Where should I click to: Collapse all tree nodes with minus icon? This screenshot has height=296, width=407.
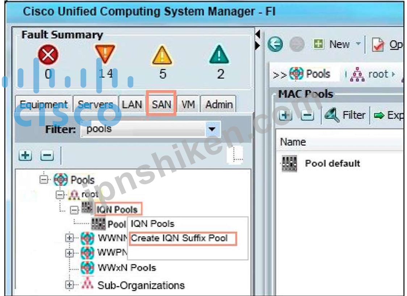click(47, 156)
